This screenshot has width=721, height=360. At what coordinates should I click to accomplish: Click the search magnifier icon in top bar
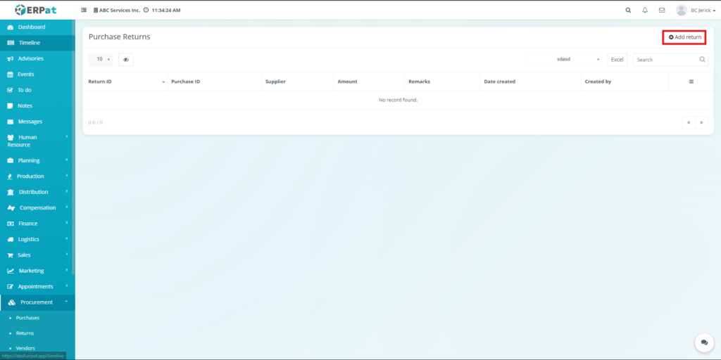coord(628,11)
